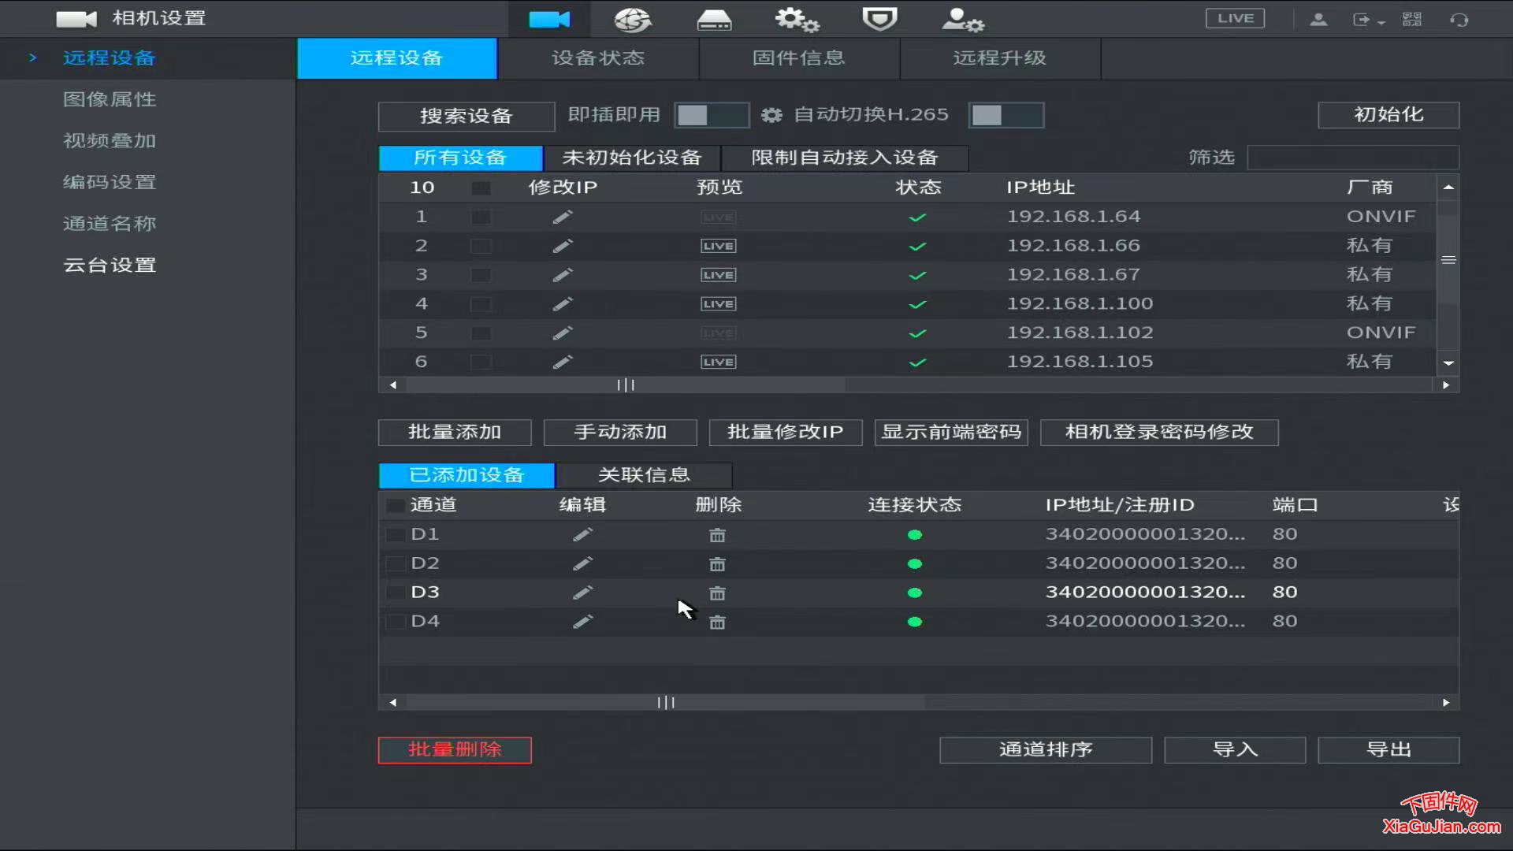Preview camera 192.168.1.66 via LIVE icon
Viewport: 1513px width, 851px height.
tap(717, 245)
